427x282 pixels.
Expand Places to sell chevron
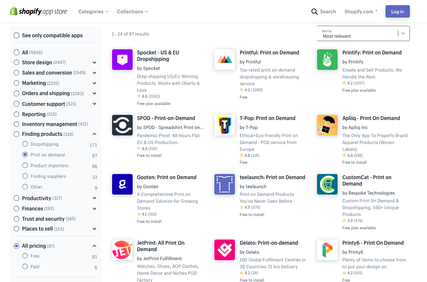coord(95,229)
